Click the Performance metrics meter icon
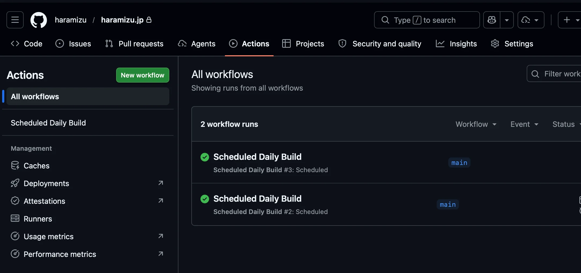581x273 pixels. point(15,254)
